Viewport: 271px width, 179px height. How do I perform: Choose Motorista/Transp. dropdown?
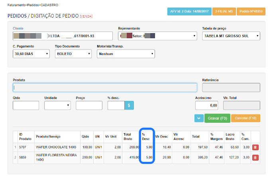click(126, 54)
